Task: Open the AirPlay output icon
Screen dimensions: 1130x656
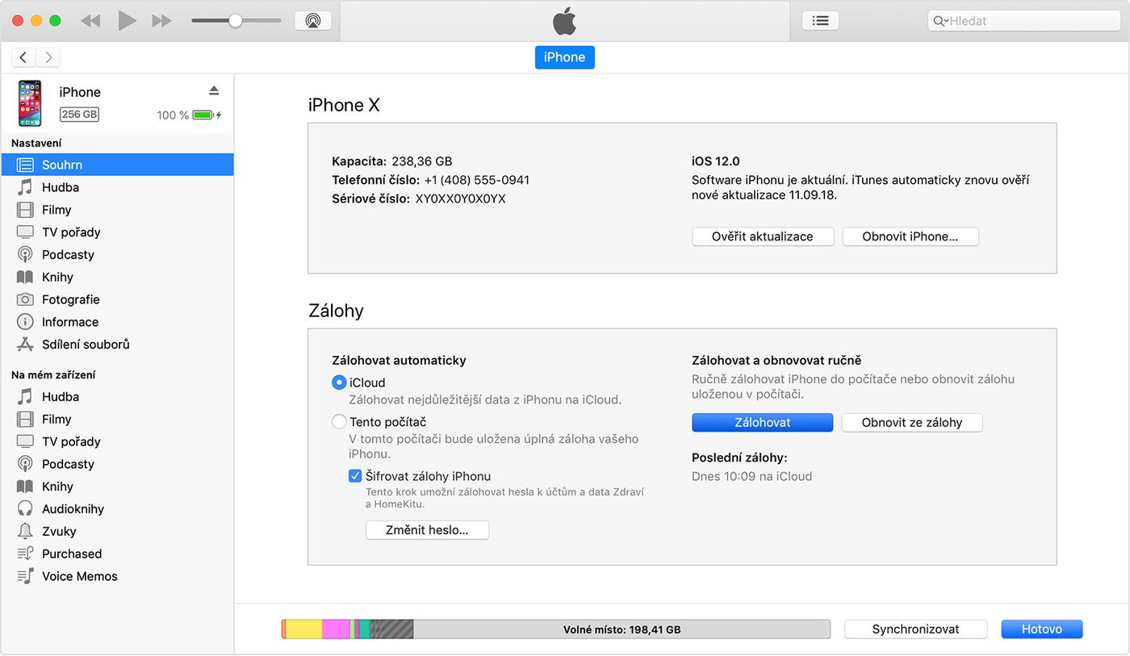Action: (x=313, y=21)
